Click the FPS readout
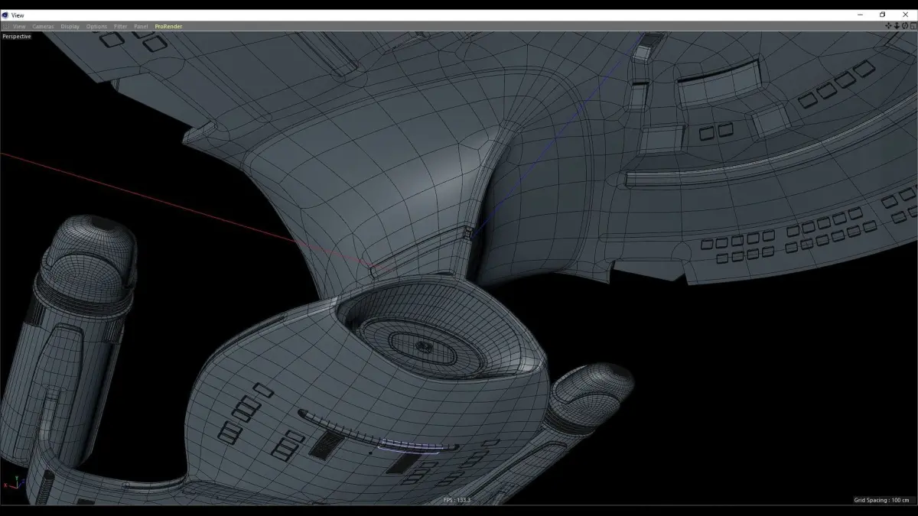 pyautogui.click(x=457, y=500)
